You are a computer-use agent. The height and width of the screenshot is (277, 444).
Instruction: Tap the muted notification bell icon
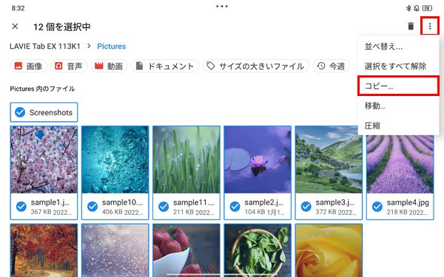(x=416, y=8)
